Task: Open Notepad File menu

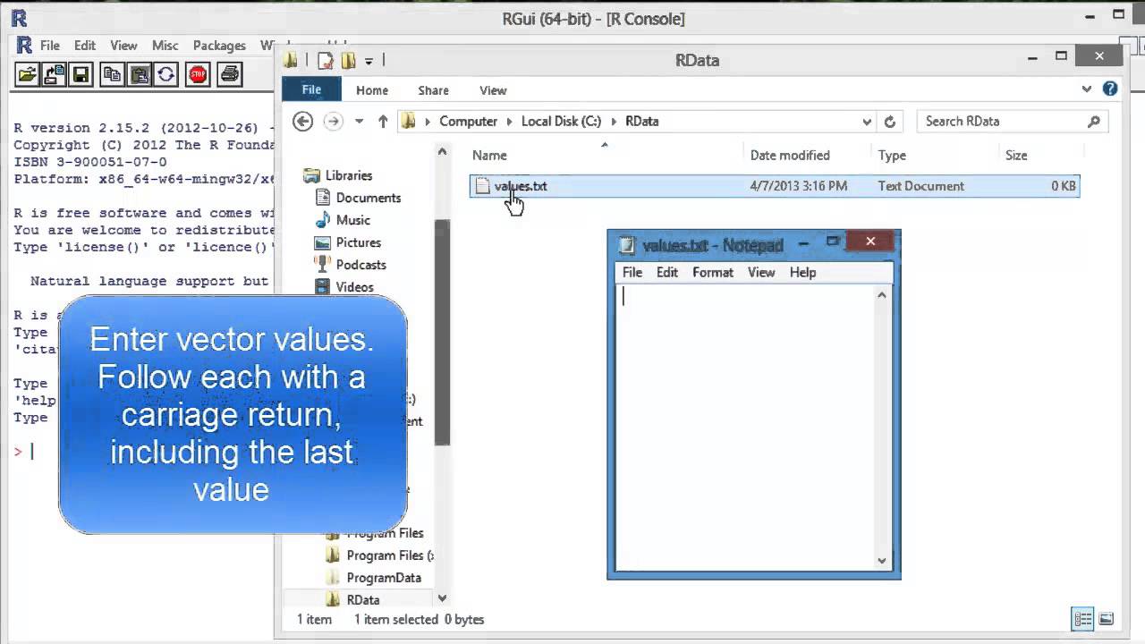Action: pos(632,272)
